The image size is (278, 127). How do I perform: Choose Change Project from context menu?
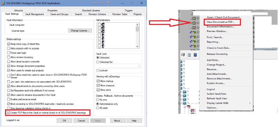point(216,65)
